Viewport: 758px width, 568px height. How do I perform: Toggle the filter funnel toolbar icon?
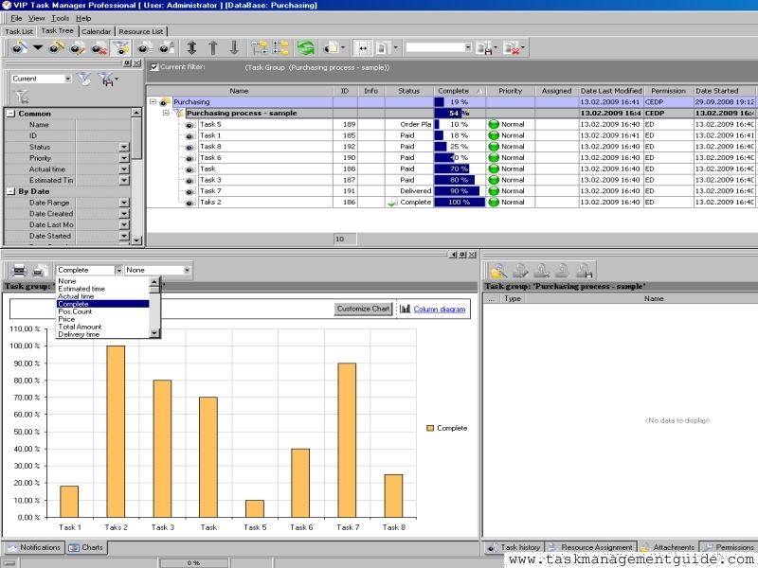120,48
